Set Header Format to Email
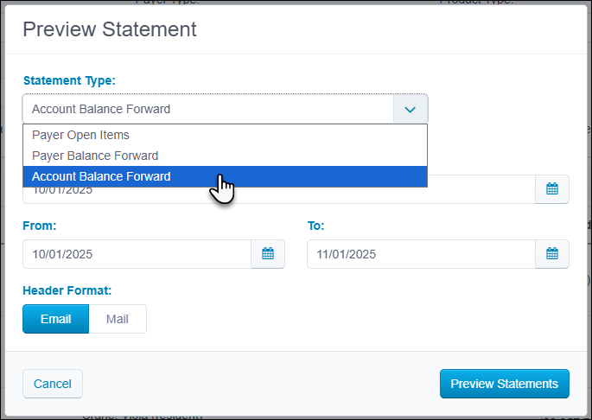 pyautogui.click(x=56, y=319)
